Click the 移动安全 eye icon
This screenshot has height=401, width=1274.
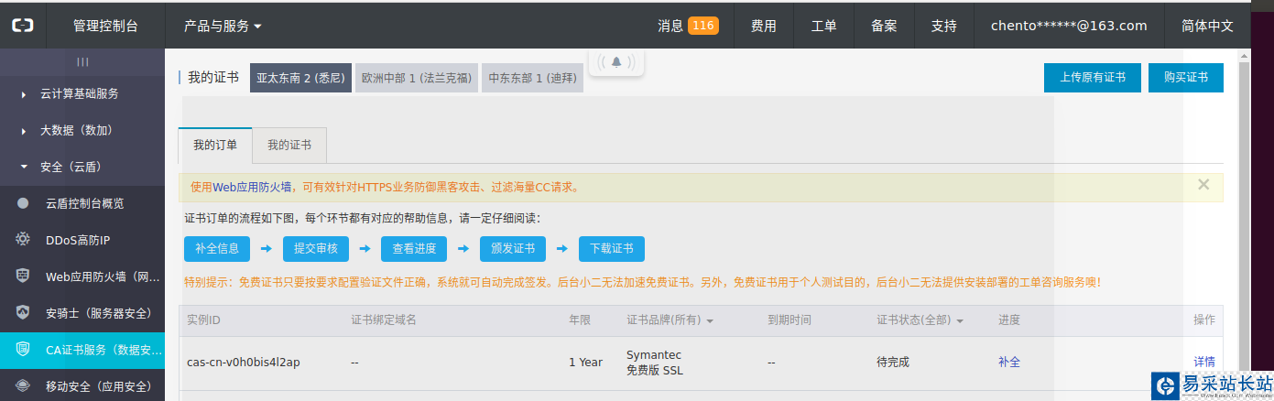(23, 386)
